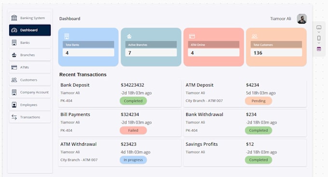Open the Employees sidebar item
This screenshot has width=328, height=177.
pos(30,105)
